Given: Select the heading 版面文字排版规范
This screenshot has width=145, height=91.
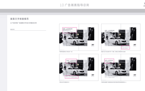Looking at the screenshot, I should pos(19,19).
